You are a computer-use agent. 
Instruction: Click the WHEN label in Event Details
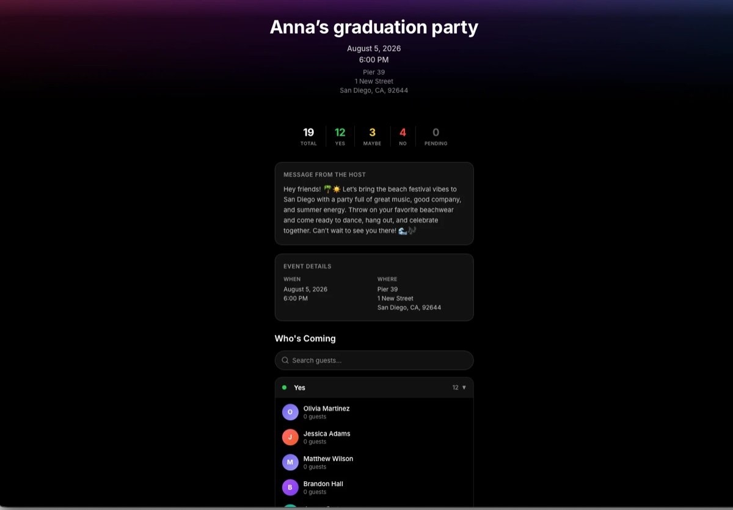[292, 279]
